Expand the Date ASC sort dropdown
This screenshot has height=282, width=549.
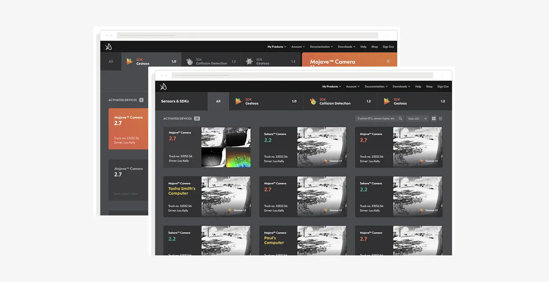417,119
